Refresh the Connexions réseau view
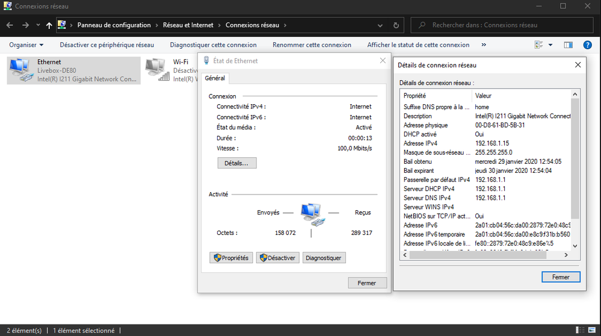 coord(396,25)
